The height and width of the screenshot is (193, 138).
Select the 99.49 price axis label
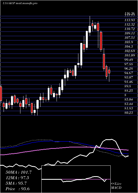pos(129,60)
